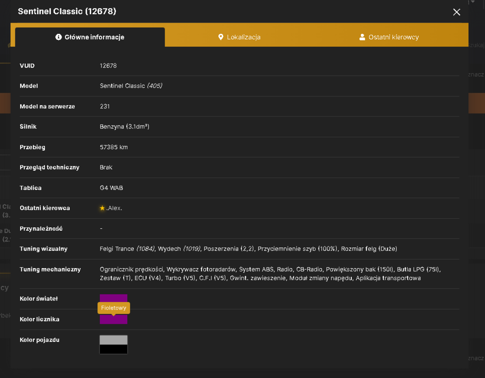Click the grey upper Kolor pojazdu swatch
485x378 pixels.
(x=114, y=340)
